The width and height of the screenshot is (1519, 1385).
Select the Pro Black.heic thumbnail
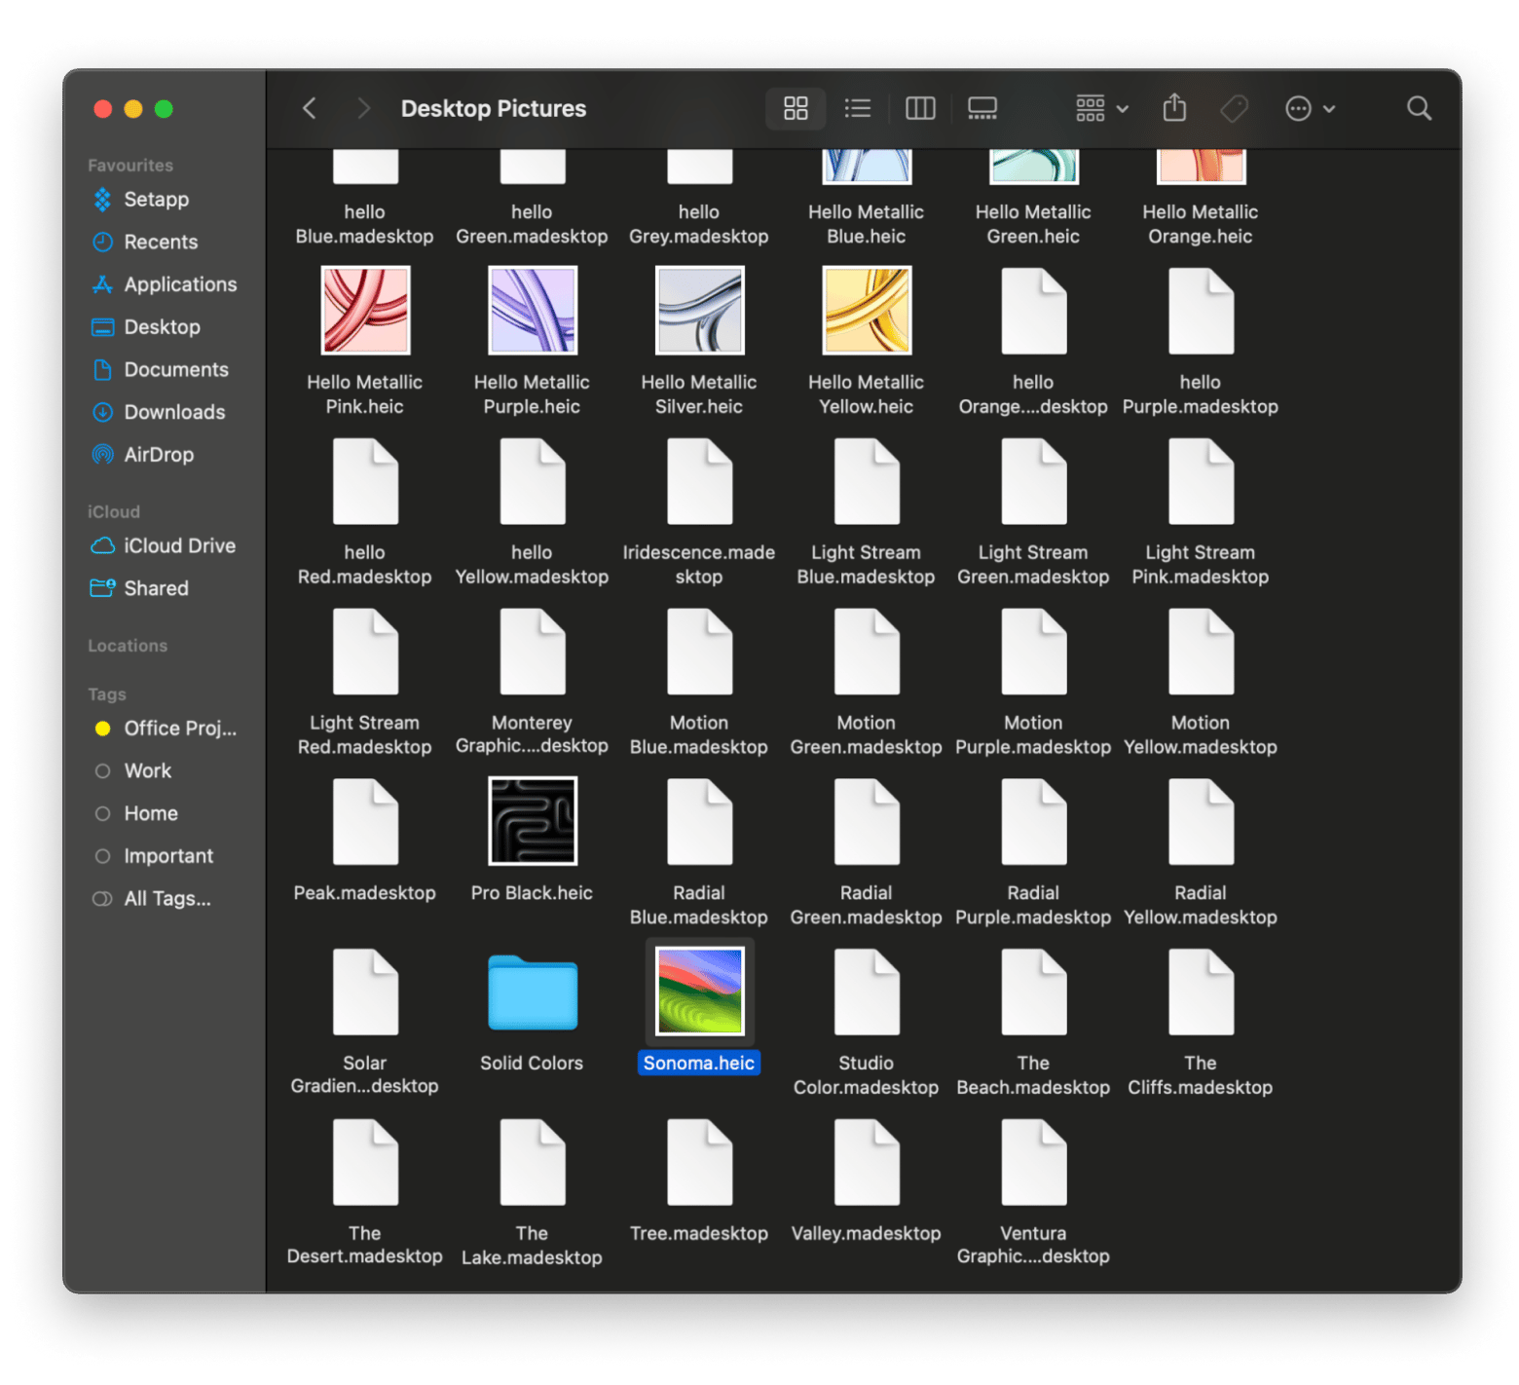(x=532, y=821)
